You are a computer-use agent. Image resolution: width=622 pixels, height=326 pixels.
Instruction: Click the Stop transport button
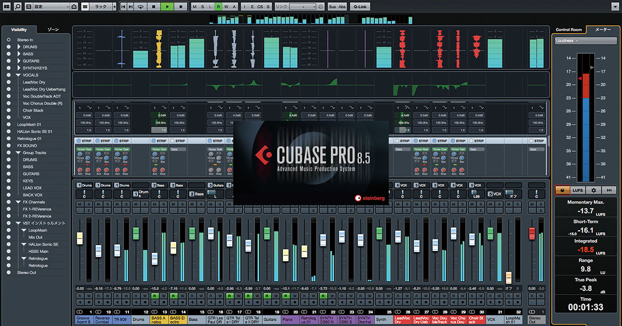(x=154, y=6)
